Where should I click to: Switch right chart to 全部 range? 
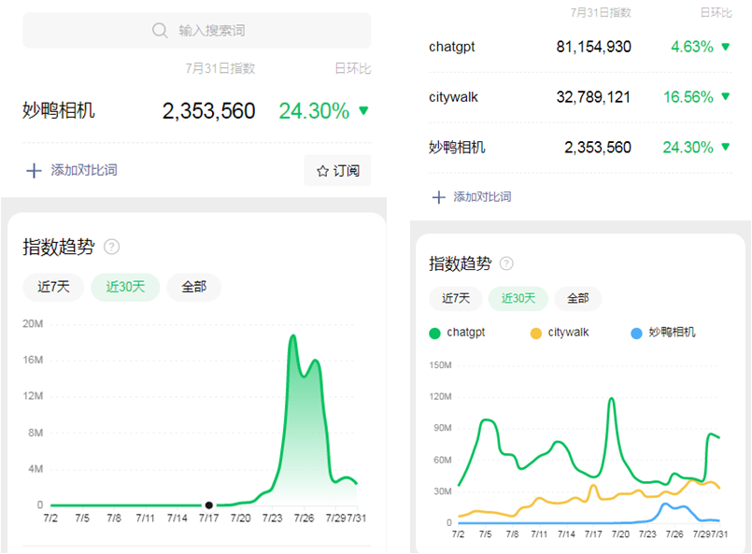[577, 299]
